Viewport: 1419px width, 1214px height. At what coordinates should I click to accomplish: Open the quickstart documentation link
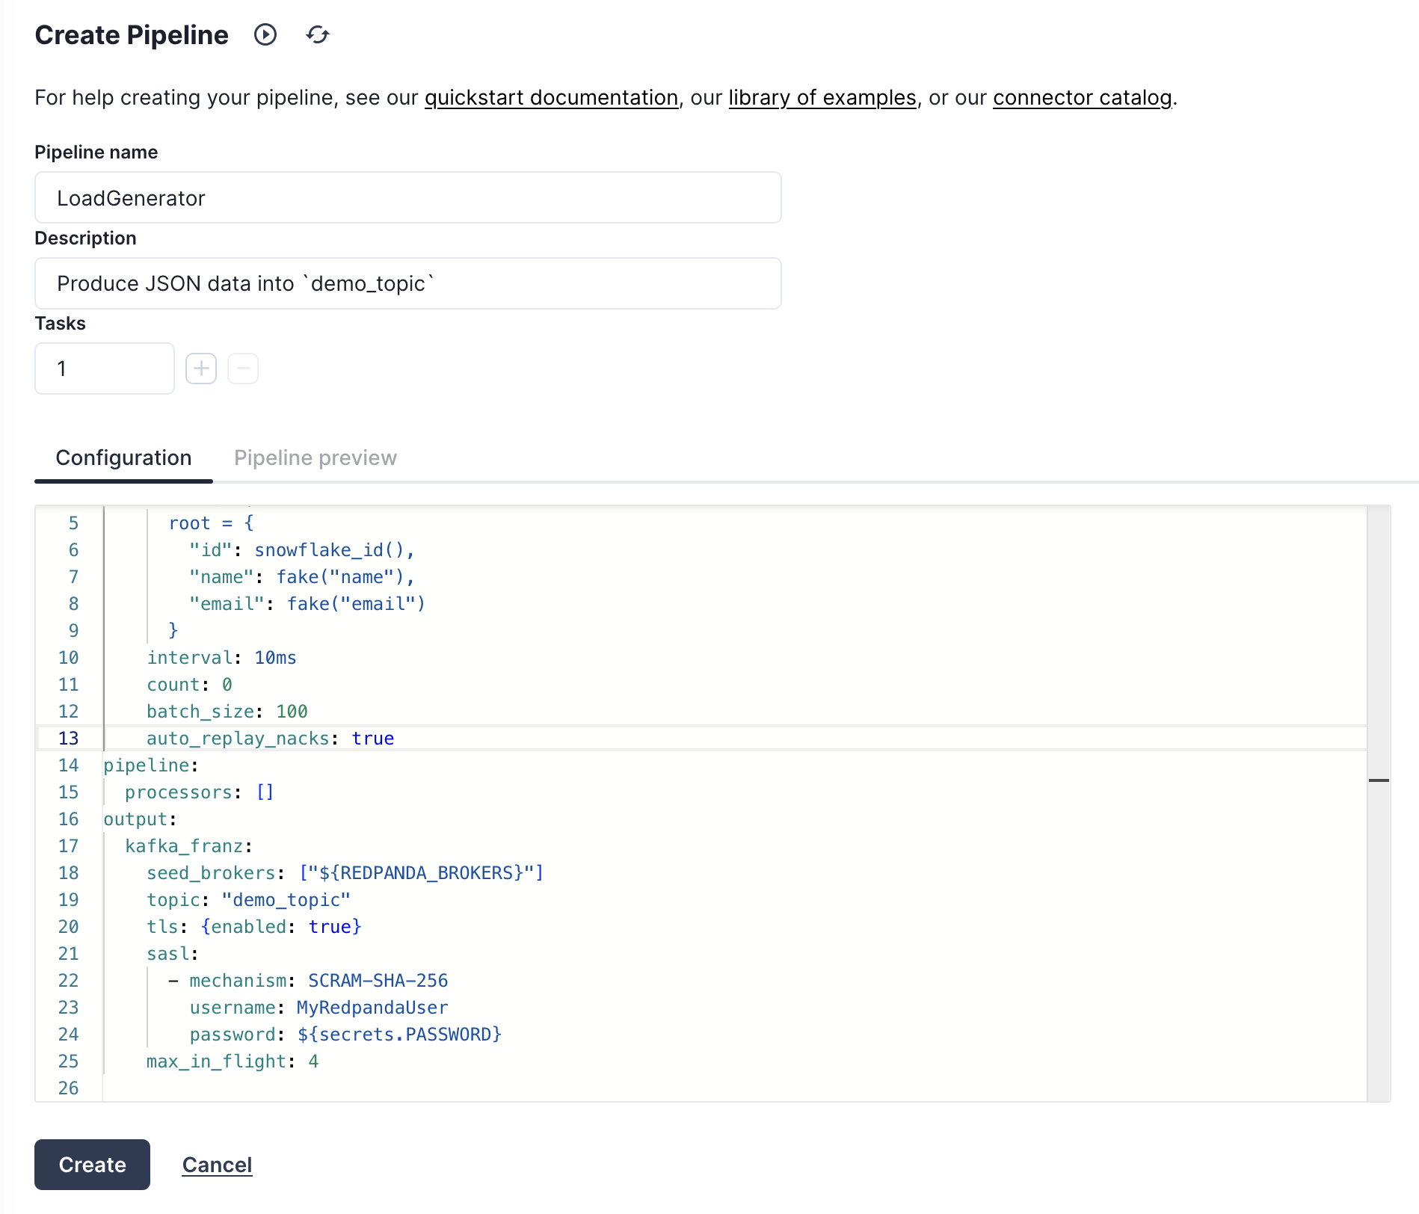tap(551, 98)
